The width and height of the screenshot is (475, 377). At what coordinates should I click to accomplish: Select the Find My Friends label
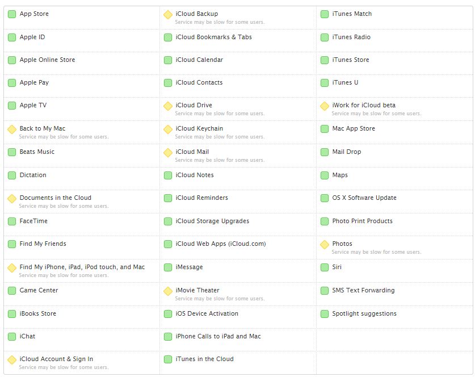click(x=43, y=244)
